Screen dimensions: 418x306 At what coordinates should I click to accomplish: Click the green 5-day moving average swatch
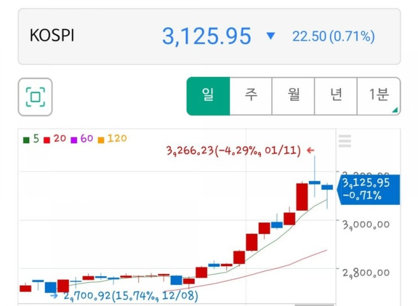(x=26, y=140)
